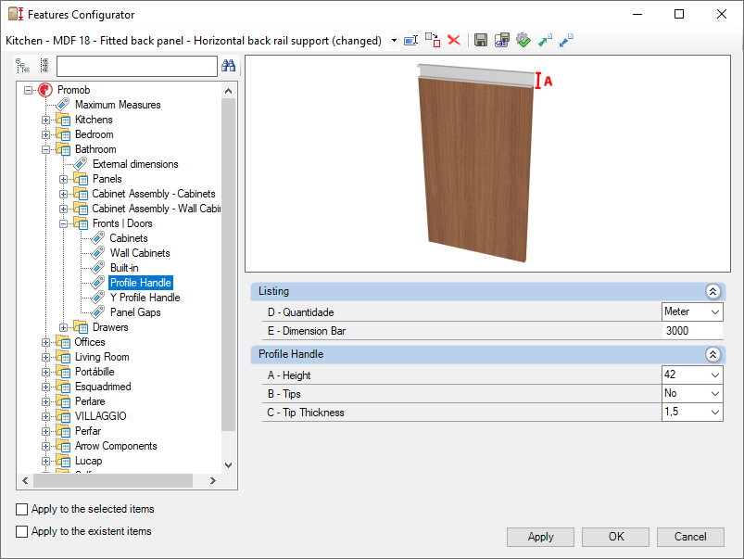Collapse the Promob root node
The image size is (744, 559).
click(x=29, y=90)
